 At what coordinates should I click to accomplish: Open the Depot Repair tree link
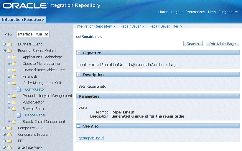point(35,115)
